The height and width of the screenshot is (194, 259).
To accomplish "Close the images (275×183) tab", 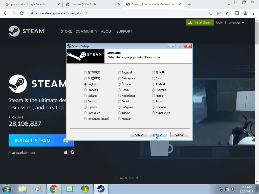I will point(119,4).
